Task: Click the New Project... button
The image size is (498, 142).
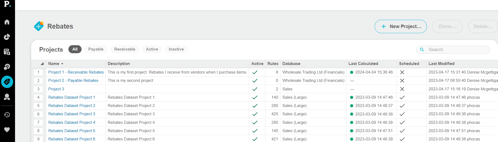Action: click(401, 26)
